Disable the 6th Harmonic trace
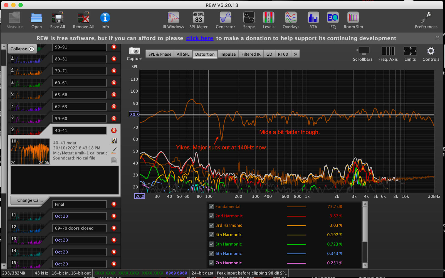The width and height of the screenshot is (445, 278). (x=211, y=254)
